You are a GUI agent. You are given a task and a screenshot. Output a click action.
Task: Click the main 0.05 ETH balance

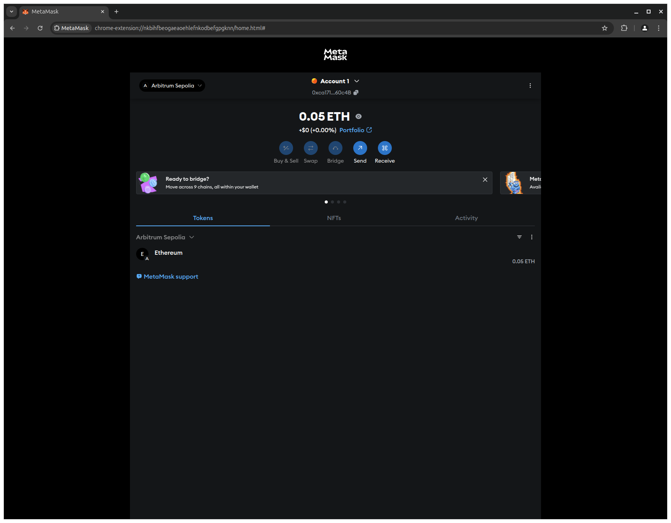pos(324,116)
